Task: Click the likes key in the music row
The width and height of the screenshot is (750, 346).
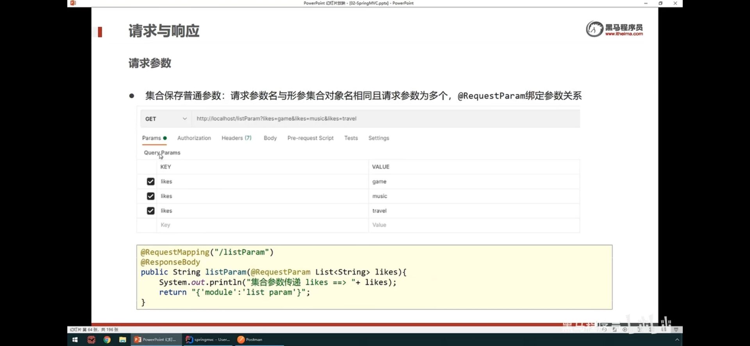Action: 166,196
